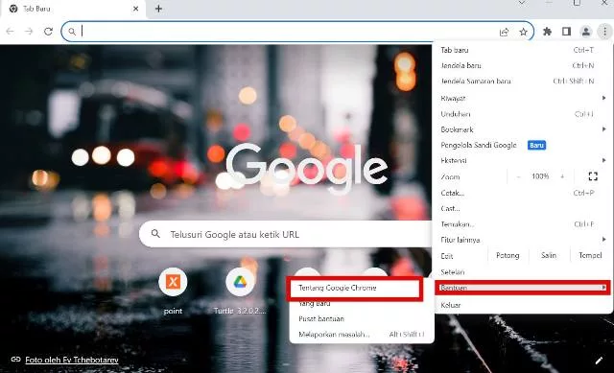The height and width of the screenshot is (373, 614).
Task: Decrease zoom with the minus button
Action: [x=518, y=176]
